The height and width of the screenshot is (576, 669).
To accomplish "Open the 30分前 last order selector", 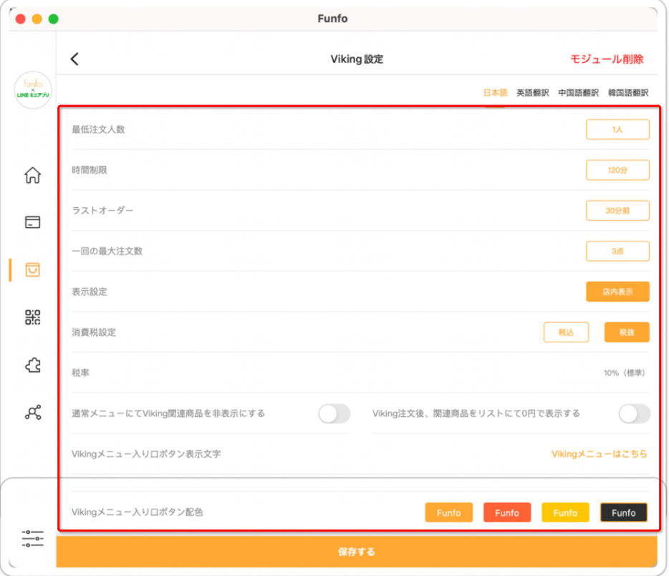I will point(617,211).
